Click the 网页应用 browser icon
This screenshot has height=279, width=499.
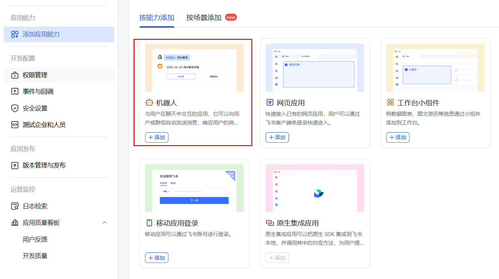click(269, 102)
